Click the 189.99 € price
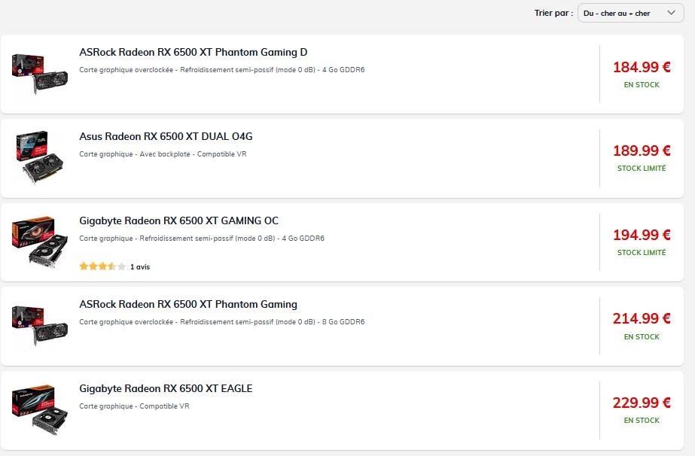This screenshot has width=695, height=456. [x=642, y=150]
